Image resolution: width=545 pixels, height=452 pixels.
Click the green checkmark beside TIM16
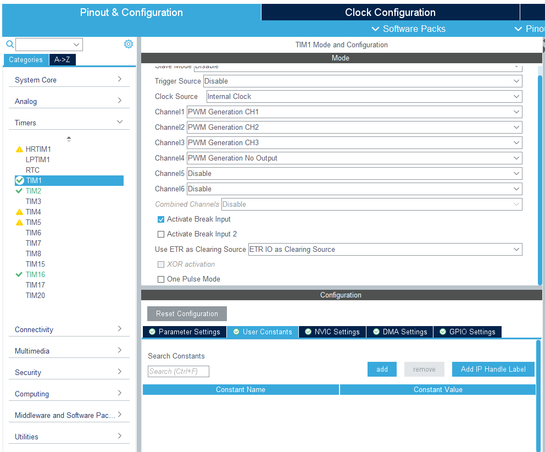[x=19, y=274]
